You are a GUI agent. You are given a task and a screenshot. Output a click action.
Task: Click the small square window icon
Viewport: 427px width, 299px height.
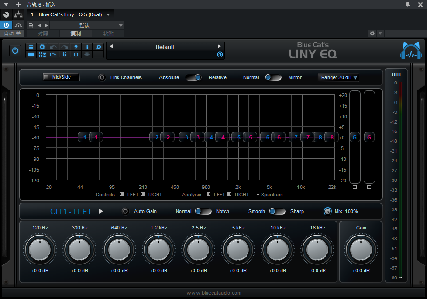pos(76,55)
